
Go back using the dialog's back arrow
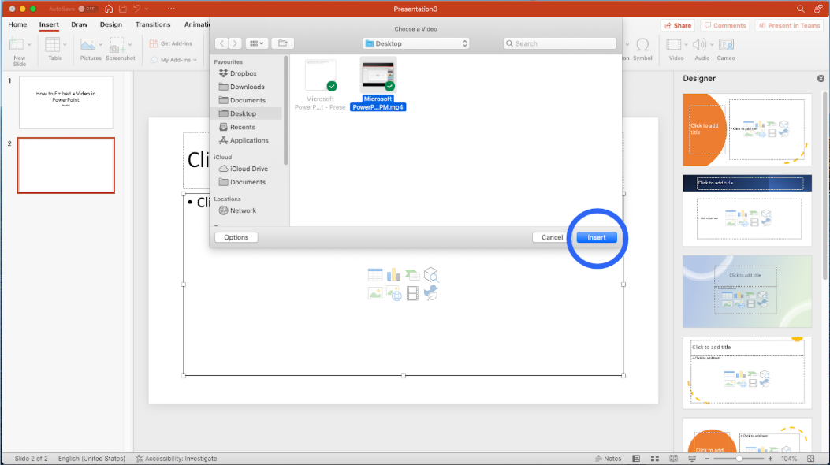click(x=221, y=43)
